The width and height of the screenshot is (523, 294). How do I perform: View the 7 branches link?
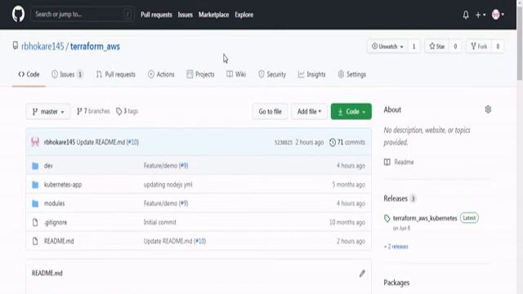[93, 111]
